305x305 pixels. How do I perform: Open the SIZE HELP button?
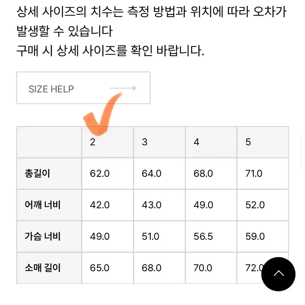pyautogui.click(x=84, y=88)
